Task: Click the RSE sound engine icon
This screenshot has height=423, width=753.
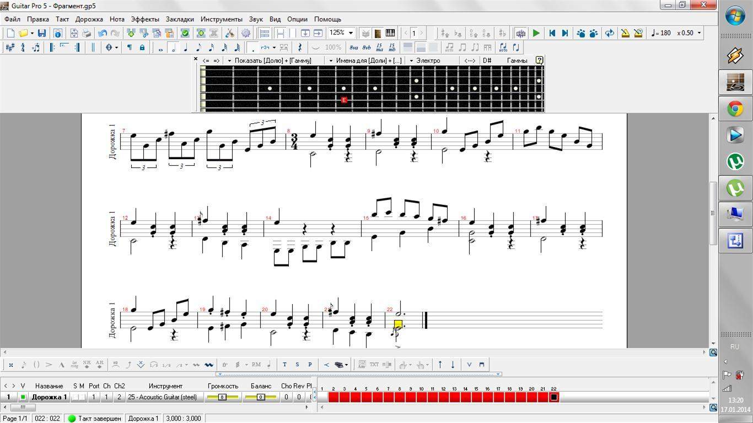Action: click(520, 33)
